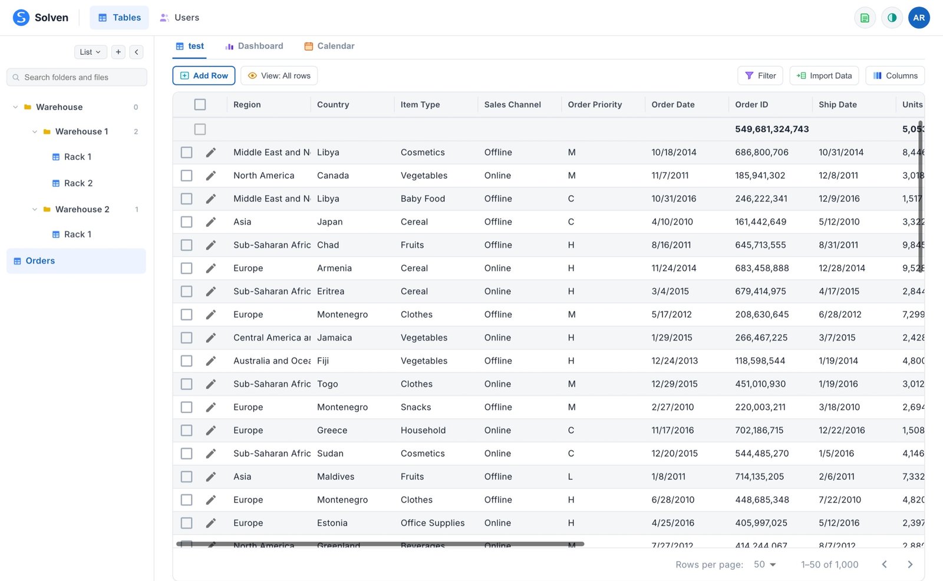Select the checkbox for the Japan row
943x581 pixels.
click(186, 222)
